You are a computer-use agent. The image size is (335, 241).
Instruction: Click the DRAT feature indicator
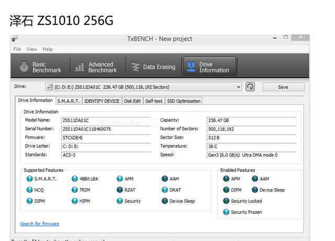[x=165, y=190]
